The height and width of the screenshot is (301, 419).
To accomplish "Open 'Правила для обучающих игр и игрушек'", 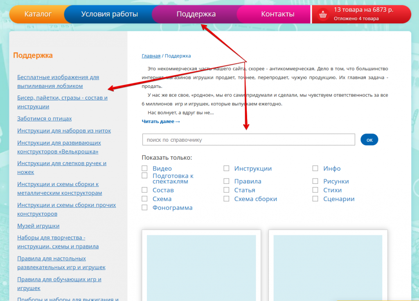I will click(59, 284).
